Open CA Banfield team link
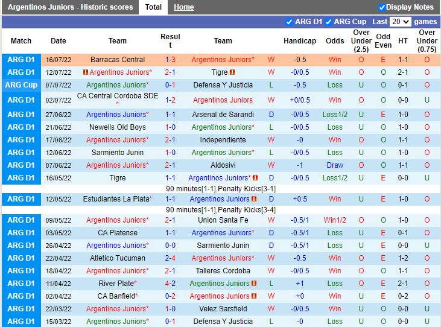 [118, 296]
